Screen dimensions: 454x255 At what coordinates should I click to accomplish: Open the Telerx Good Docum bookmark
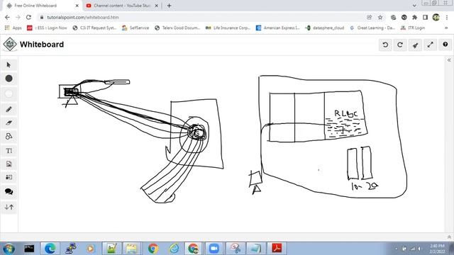point(177,28)
